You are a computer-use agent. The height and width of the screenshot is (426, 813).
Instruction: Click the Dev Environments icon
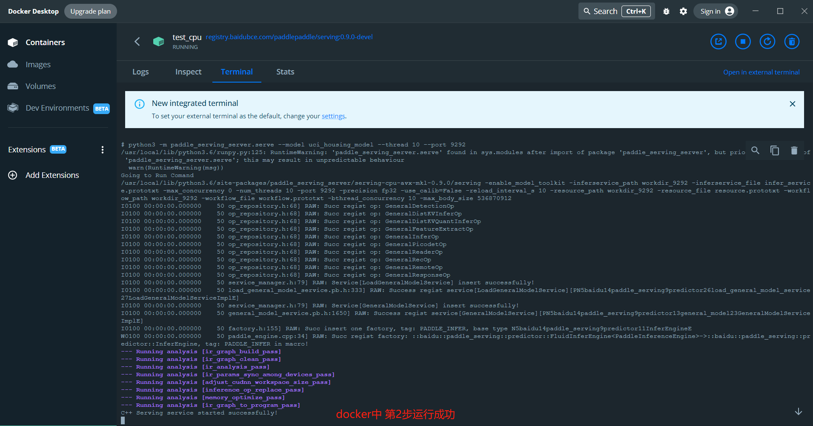(13, 108)
